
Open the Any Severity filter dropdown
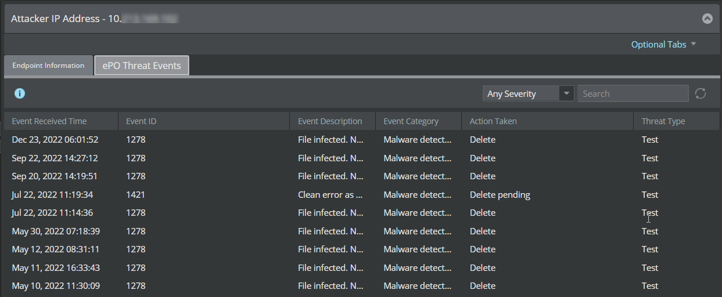click(x=528, y=93)
